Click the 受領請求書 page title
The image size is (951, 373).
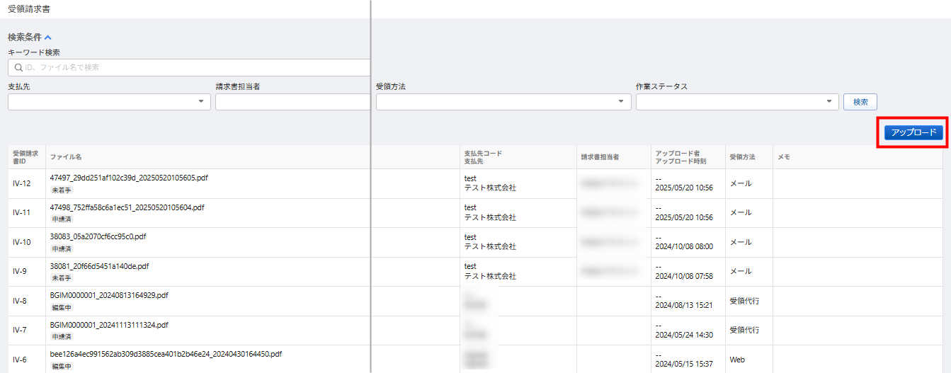tap(29, 9)
